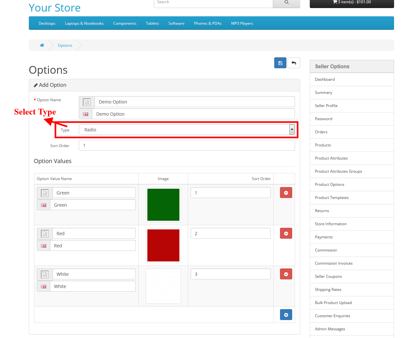Image resolution: width=420 pixels, height=338 pixels.
Task: Click the white color image swatch
Action: pyautogui.click(x=163, y=286)
